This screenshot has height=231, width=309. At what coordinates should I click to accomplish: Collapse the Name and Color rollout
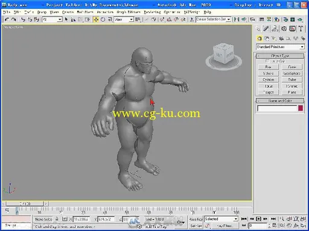(280, 100)
